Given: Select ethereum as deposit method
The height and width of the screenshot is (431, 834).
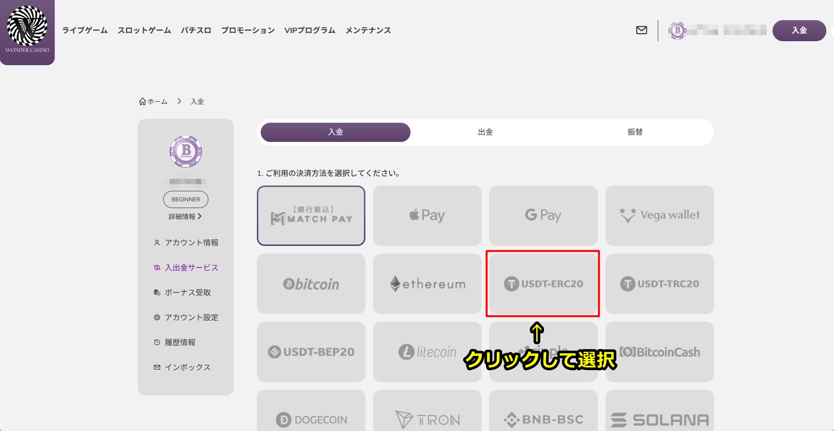Looking at the screenshot, I should click(x=427, y=284).
